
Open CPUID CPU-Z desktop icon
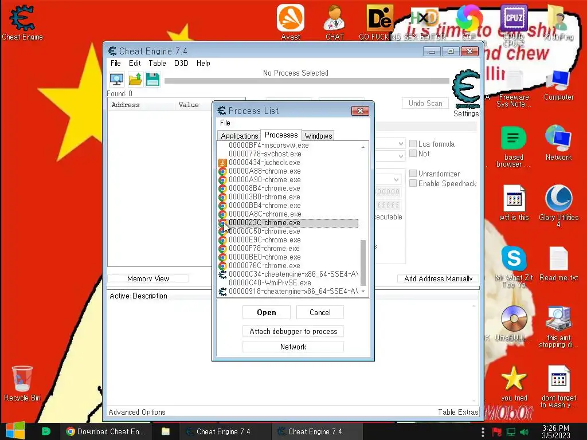[514, 24]
